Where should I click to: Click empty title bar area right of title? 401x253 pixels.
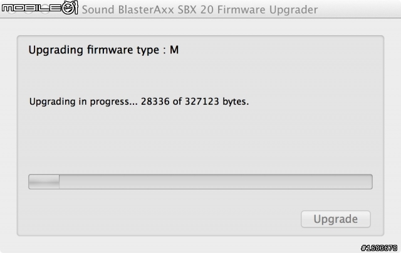358,9
